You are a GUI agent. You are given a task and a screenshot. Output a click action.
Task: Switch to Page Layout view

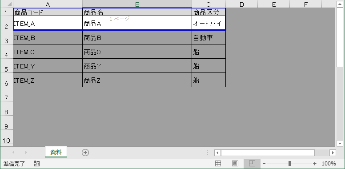235,164
